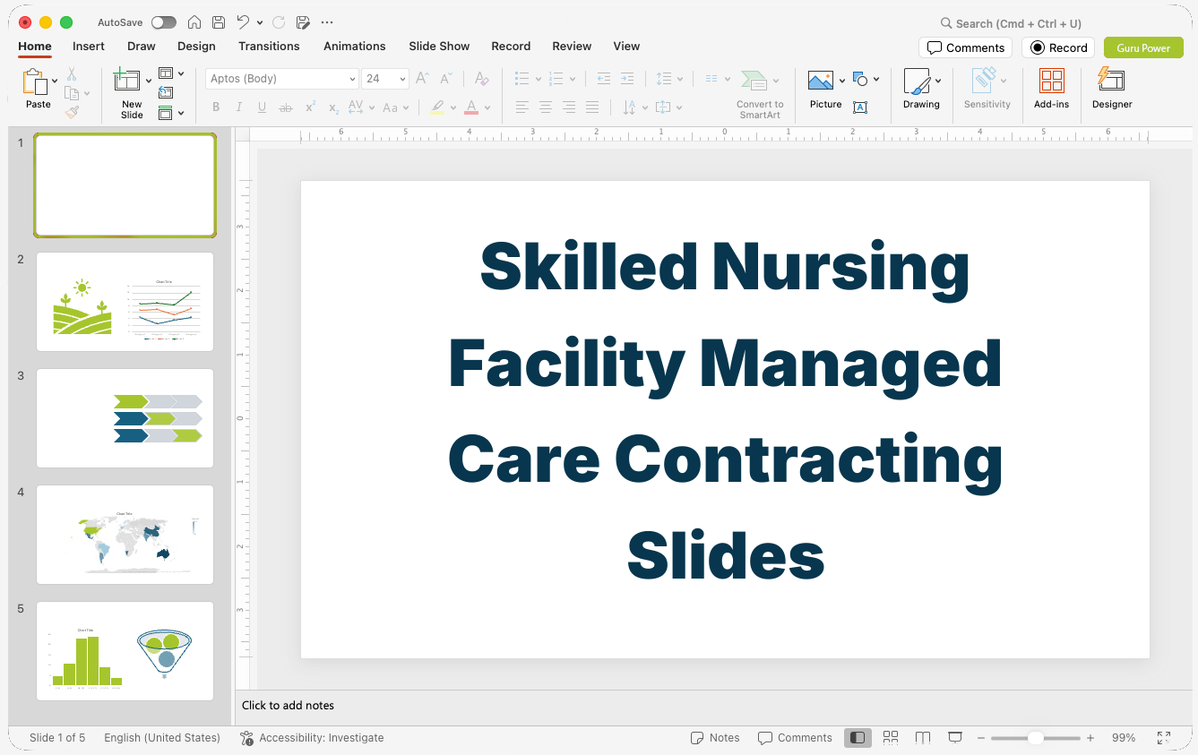Click the Center text alignment icon
This screenshot has width=1198, height=755.
click(x=546, y=107)
